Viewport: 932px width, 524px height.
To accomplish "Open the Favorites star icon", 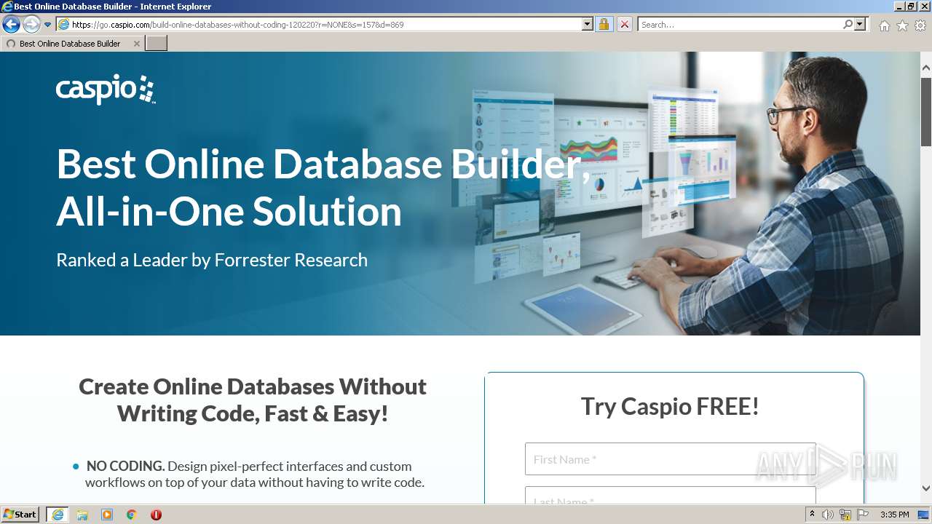I will coord(902,25).
